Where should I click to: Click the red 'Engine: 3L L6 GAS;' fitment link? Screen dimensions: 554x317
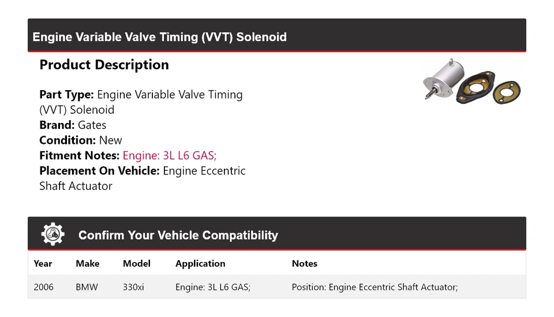170,155
